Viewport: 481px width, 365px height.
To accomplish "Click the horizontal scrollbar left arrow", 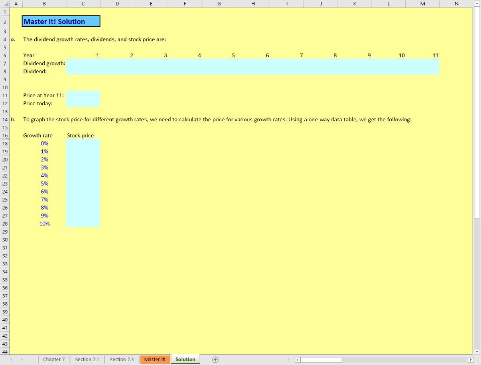I will [x=297, y=359].
